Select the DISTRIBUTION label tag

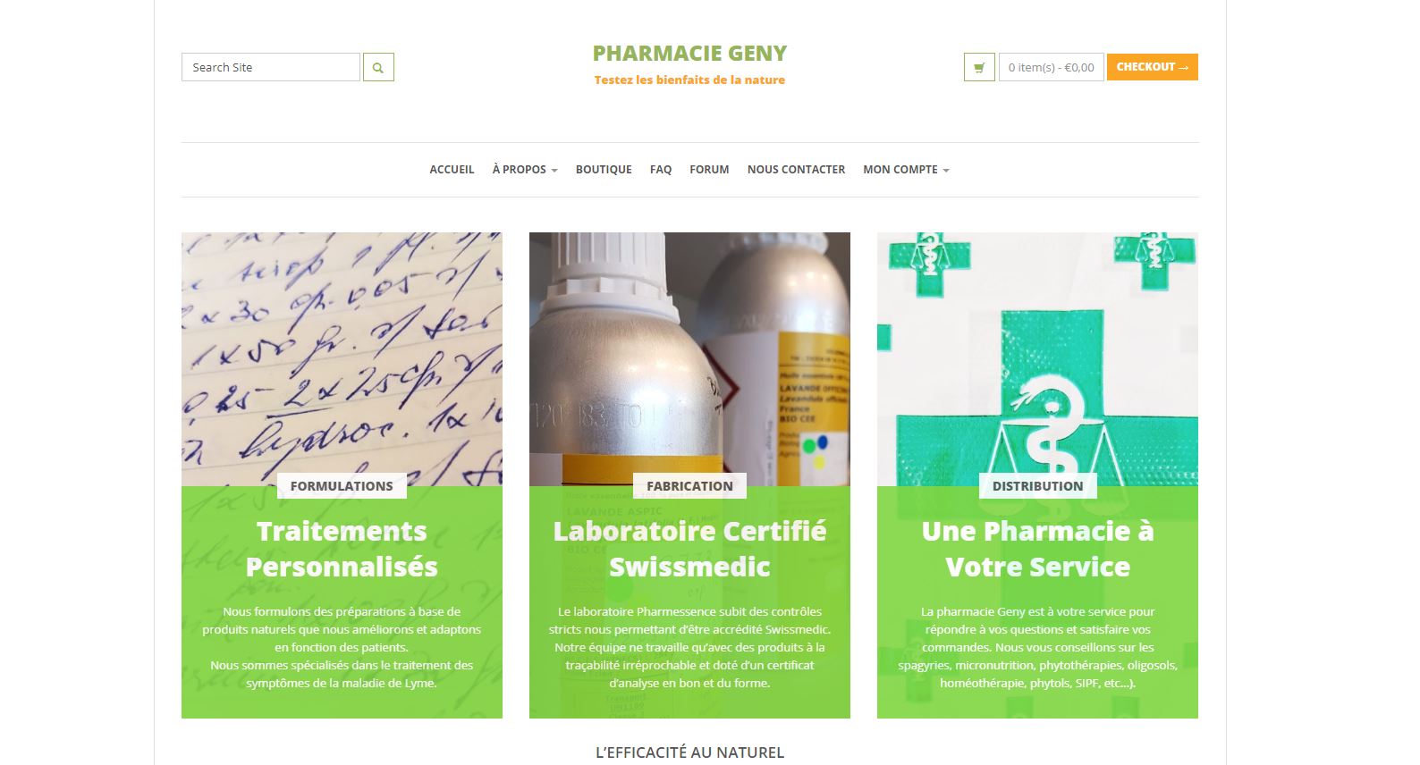click(x=1037, y=486)
